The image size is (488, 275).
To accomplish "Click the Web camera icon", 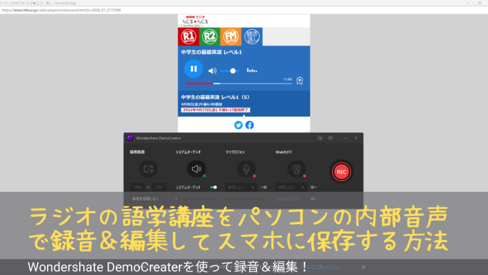I will point(296,169).
